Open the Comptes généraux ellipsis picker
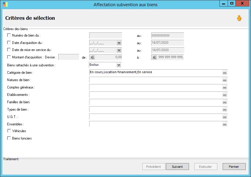This screenshot has height=177, width=251. pyautogui.click(x=225, y=87)
